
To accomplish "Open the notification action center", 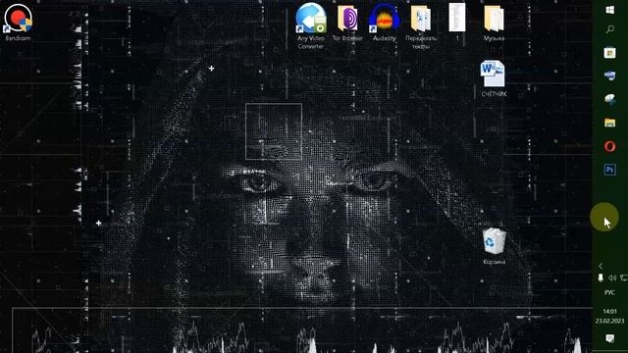I will tap(610, 338).
